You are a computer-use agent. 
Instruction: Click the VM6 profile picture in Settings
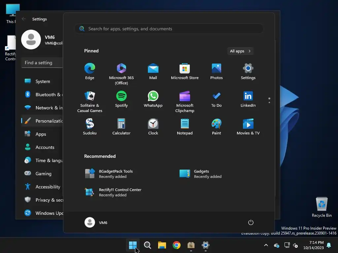tap(31, 40)
